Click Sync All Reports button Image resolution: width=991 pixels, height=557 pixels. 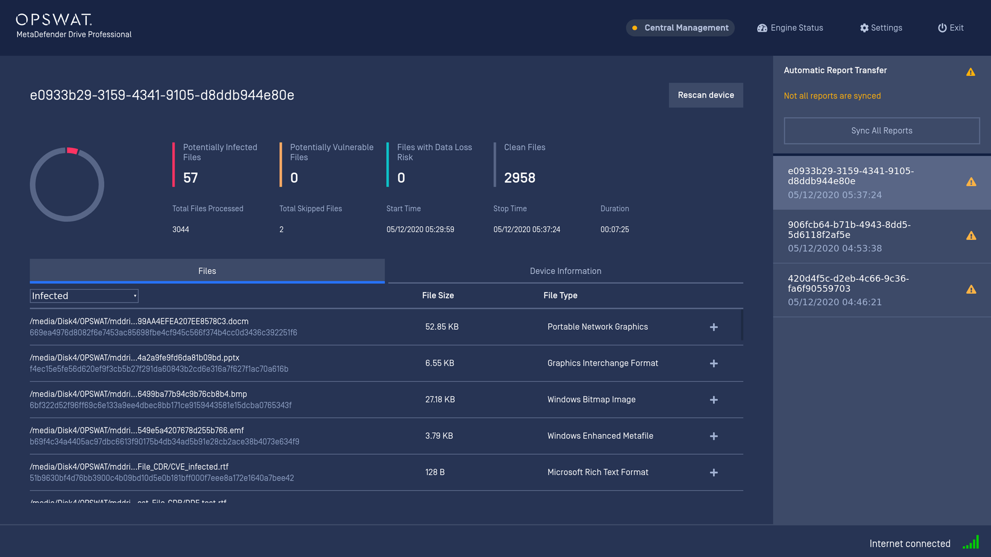coord(881,131)
